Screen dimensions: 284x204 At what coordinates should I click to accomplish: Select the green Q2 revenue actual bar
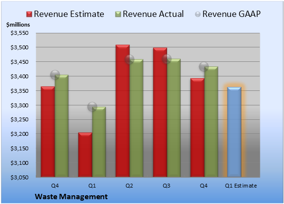pos(136,118)
